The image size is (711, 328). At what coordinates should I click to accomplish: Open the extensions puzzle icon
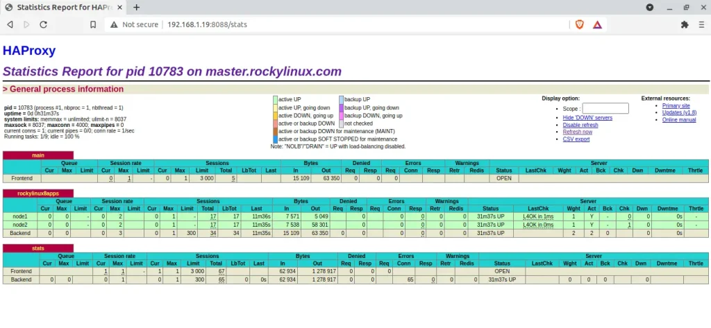point(685,24)
